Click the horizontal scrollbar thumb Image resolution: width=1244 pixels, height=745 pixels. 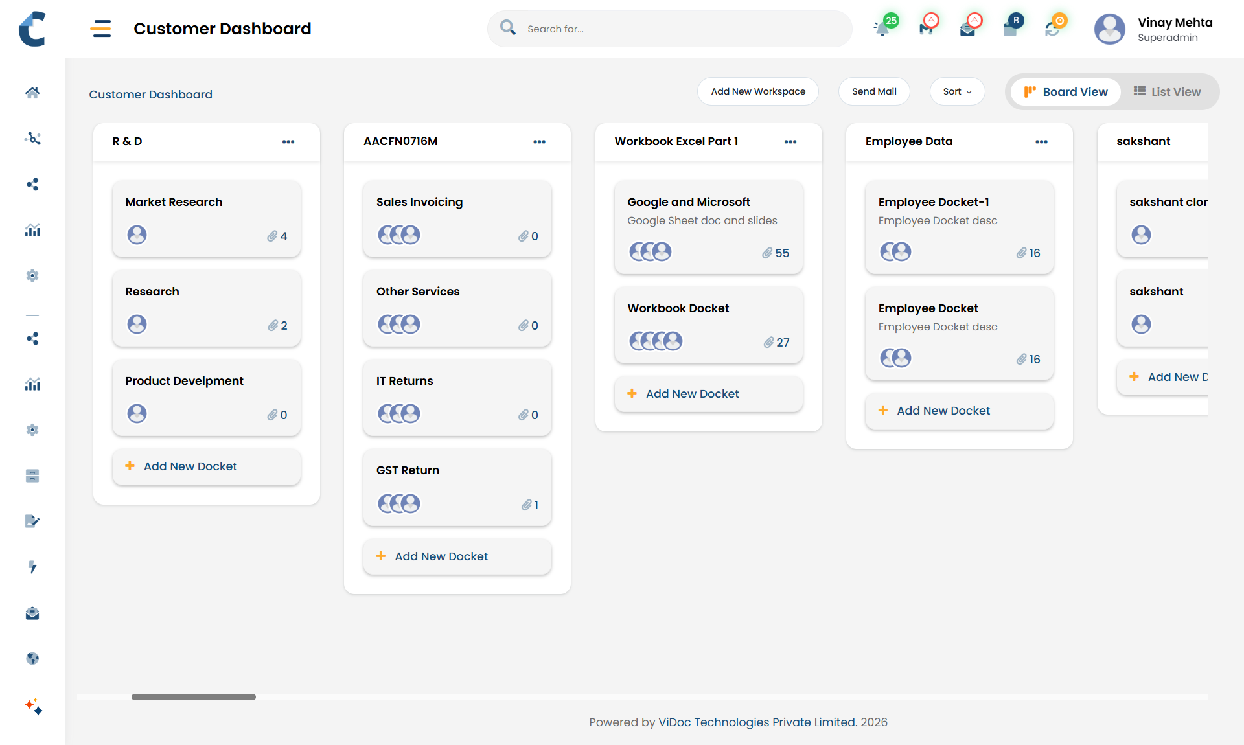point(193,697)
